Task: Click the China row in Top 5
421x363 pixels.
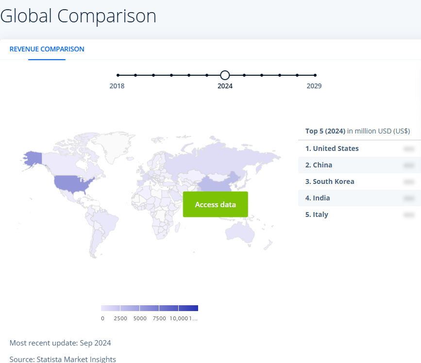Action: click(x=359, y=165)
